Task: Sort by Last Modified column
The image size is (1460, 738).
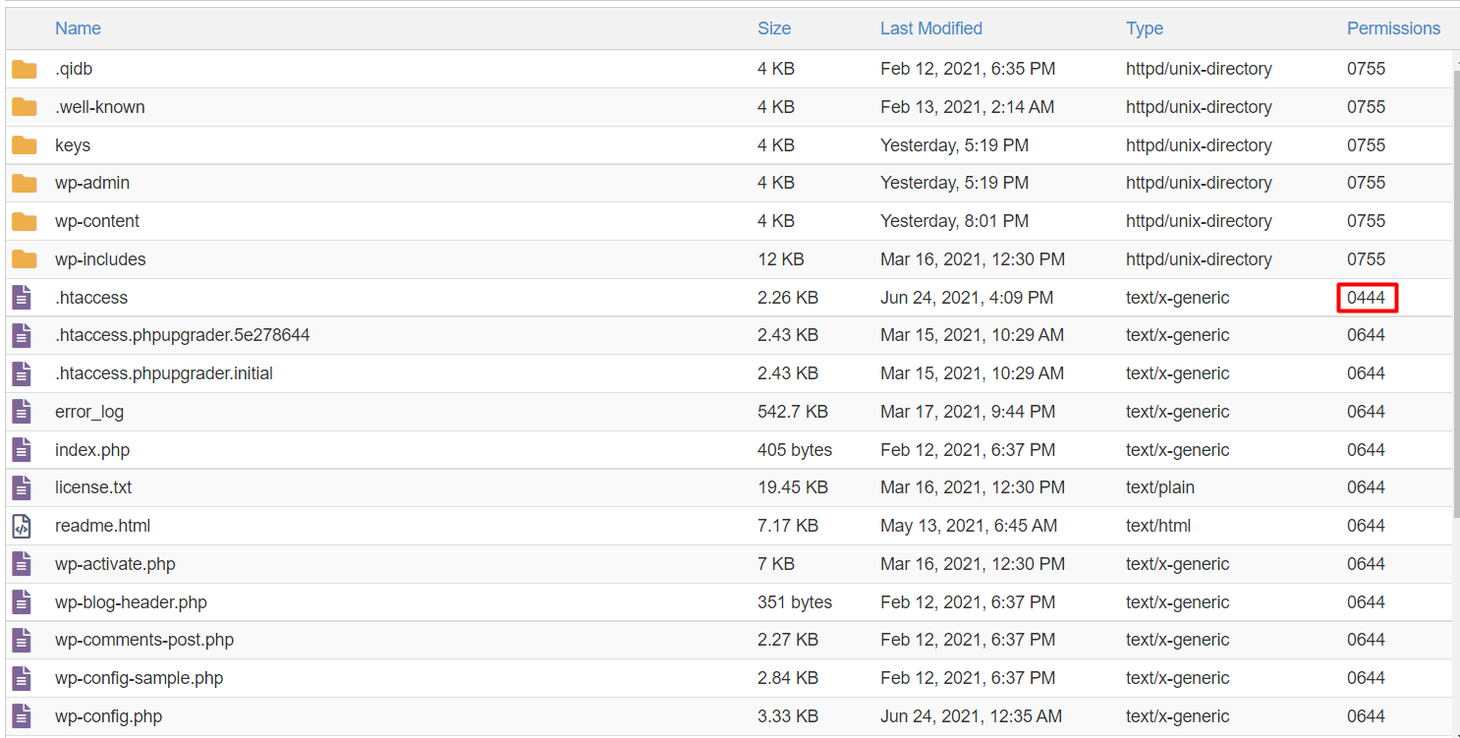Action: point(930,28)
